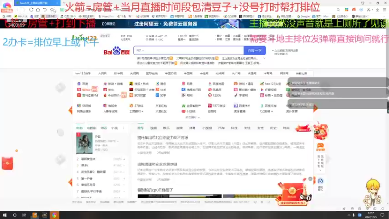Switch to the 小说 tab

pos(114,128)
